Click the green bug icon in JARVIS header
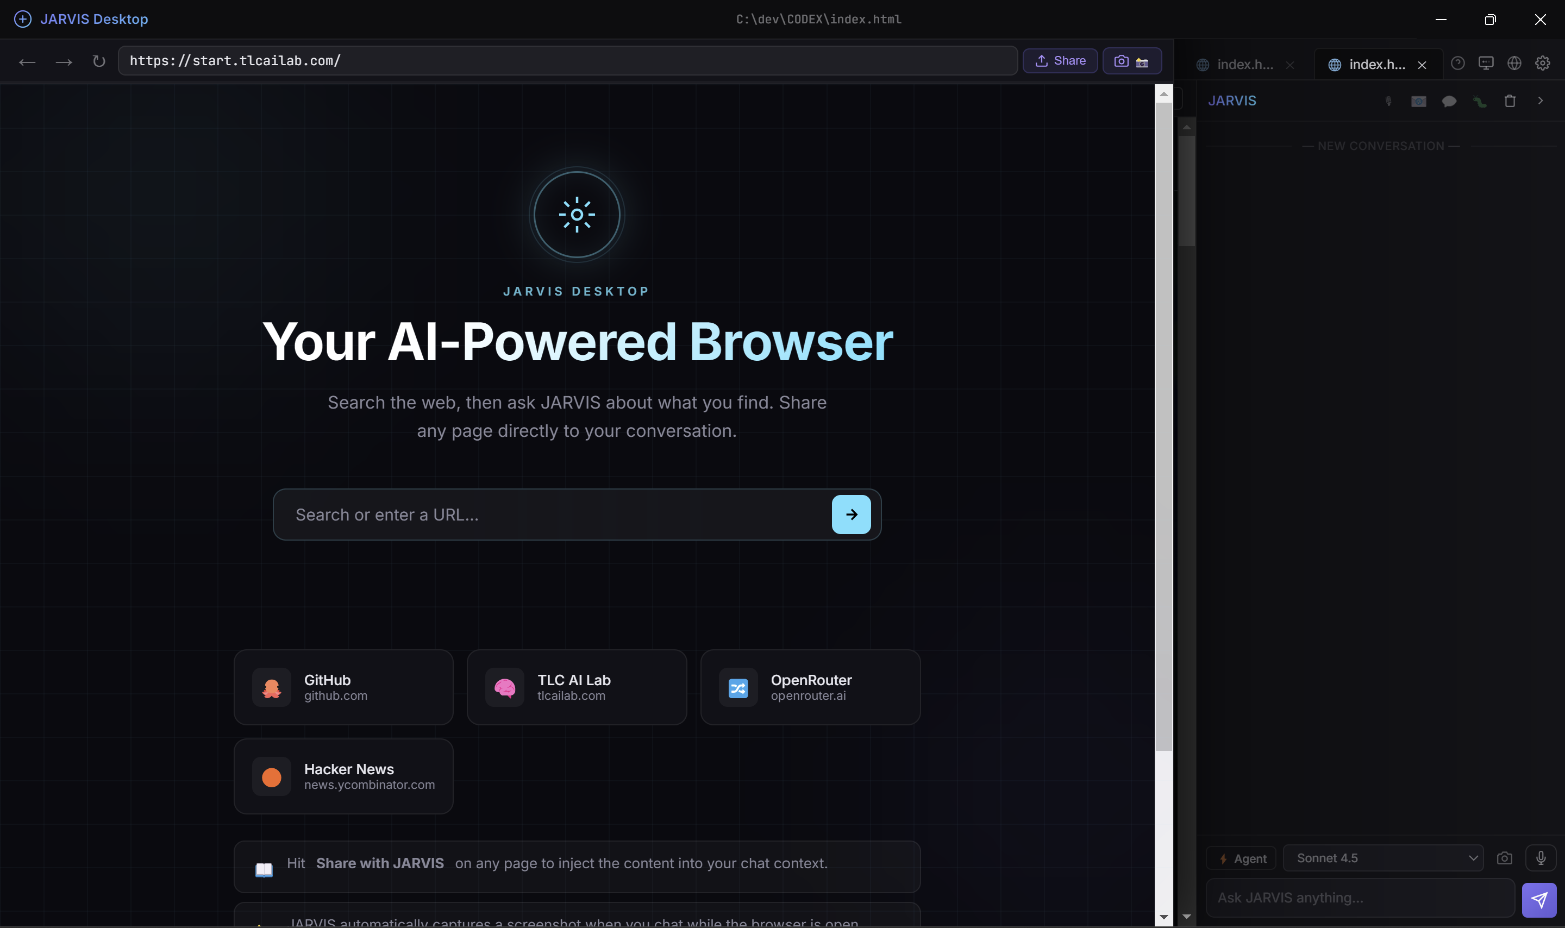This screenshot has height=928, width=1565. pos(1479,101)
